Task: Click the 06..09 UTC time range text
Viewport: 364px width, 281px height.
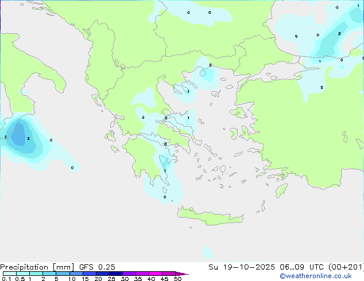Action: pyautogui.click(x=302, y=267)
